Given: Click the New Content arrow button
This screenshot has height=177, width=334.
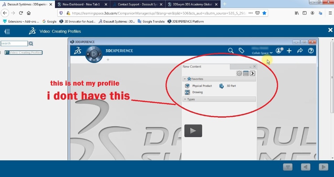Looking at the screenshot, I should click(x=253, y=73).
